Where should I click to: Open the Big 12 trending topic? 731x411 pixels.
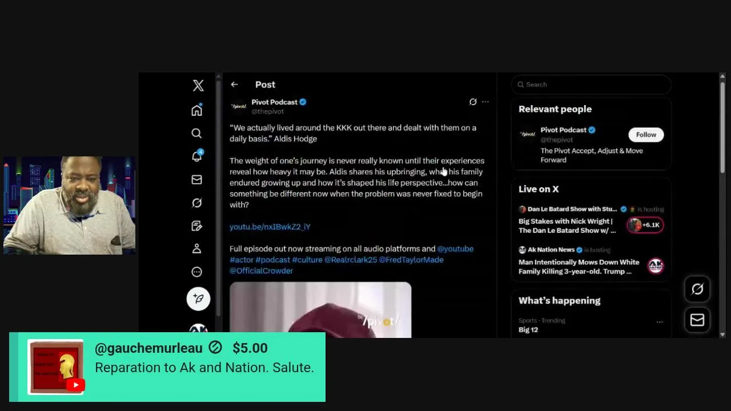tap(528, 330)
